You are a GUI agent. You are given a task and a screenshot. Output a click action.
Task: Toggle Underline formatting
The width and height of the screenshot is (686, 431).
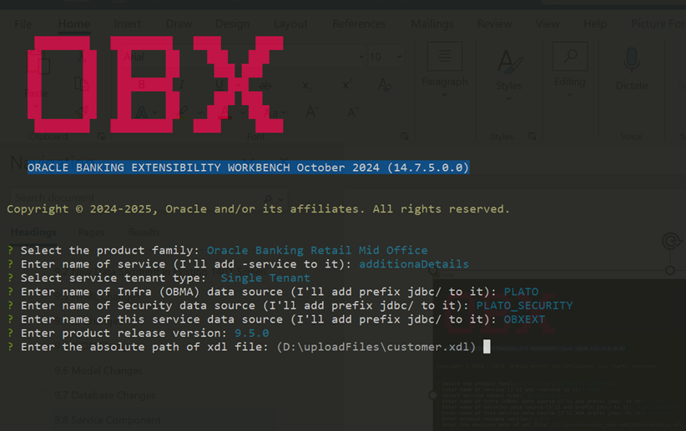tap(219, 84)
